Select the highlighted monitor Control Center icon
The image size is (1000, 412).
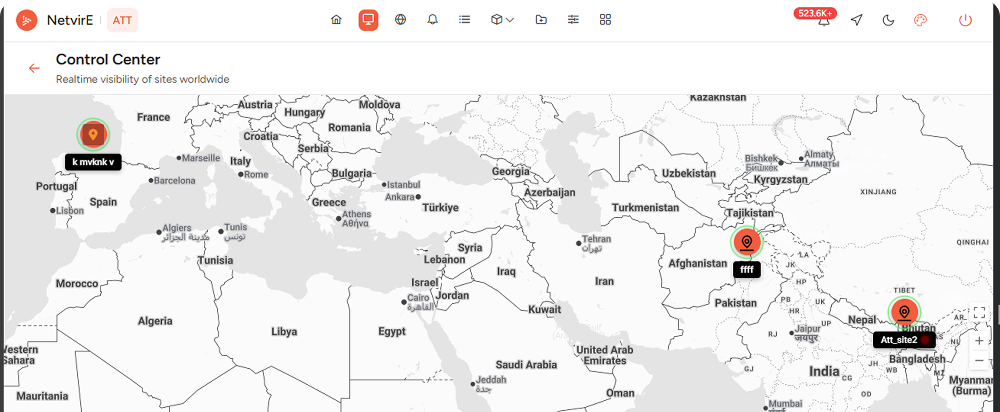pos(368,20)
